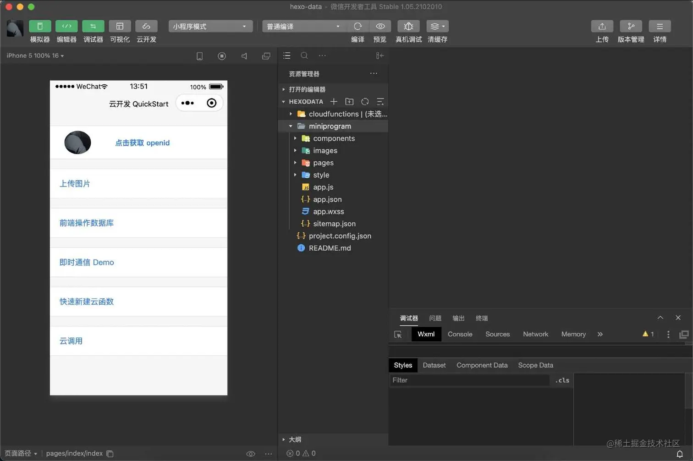Screen dimensions: 693x461
Task: Start real device debugging (真机调试)
Action: point(408,27)
